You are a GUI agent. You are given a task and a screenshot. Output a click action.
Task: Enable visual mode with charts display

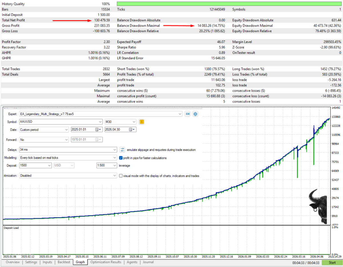[x=121, y=176]
